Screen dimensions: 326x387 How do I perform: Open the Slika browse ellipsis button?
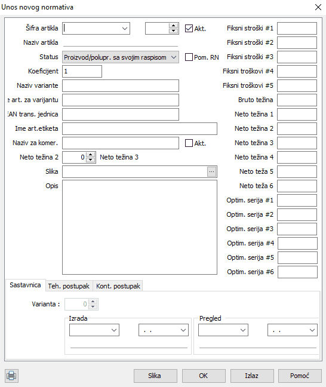click(x=212, y=171)
